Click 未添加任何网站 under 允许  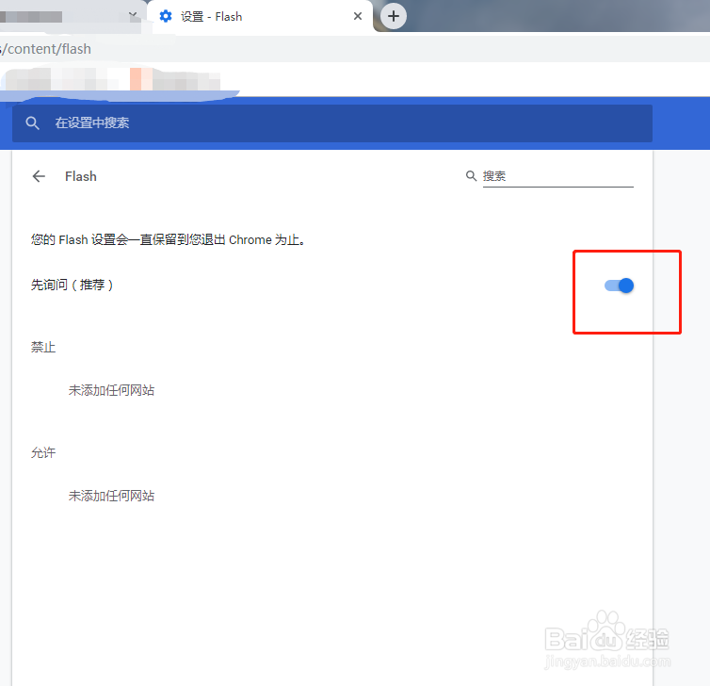point(111,496)
